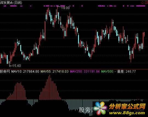
Task: Click the MAV10: 217664.80 indicator value
Action: click(x=25, y=72)
